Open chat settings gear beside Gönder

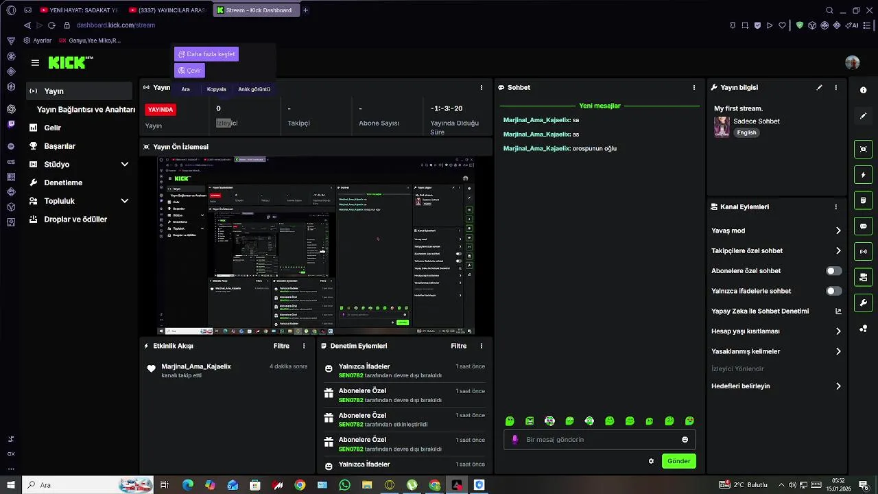point(651,461)
